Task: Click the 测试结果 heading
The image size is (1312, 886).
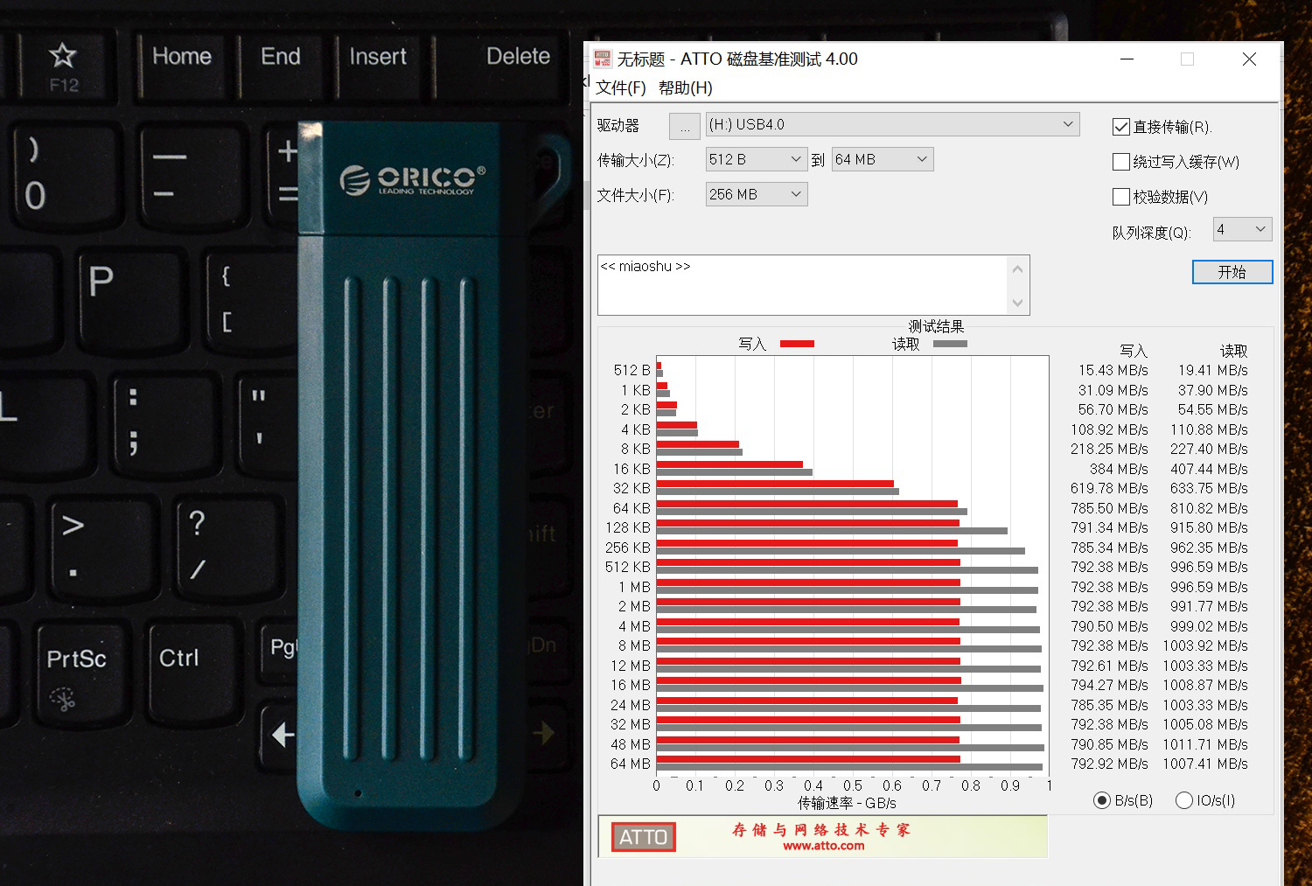Action: (936, 326)
